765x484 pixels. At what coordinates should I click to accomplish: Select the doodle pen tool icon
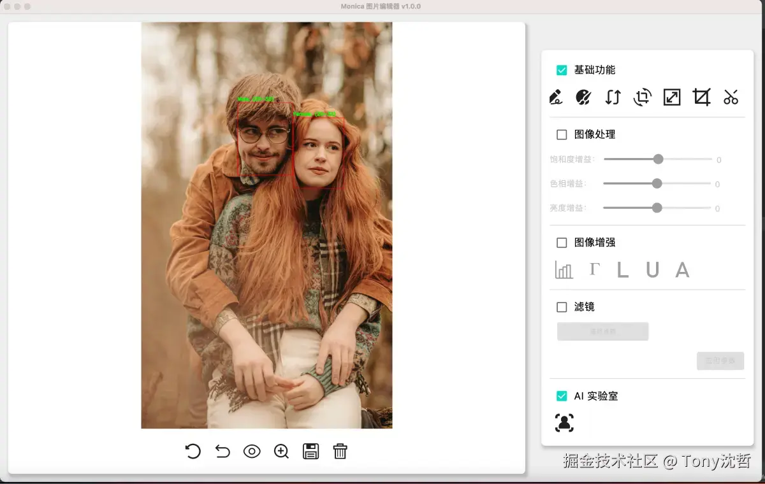pyautogui.click(x=555, y=97)
